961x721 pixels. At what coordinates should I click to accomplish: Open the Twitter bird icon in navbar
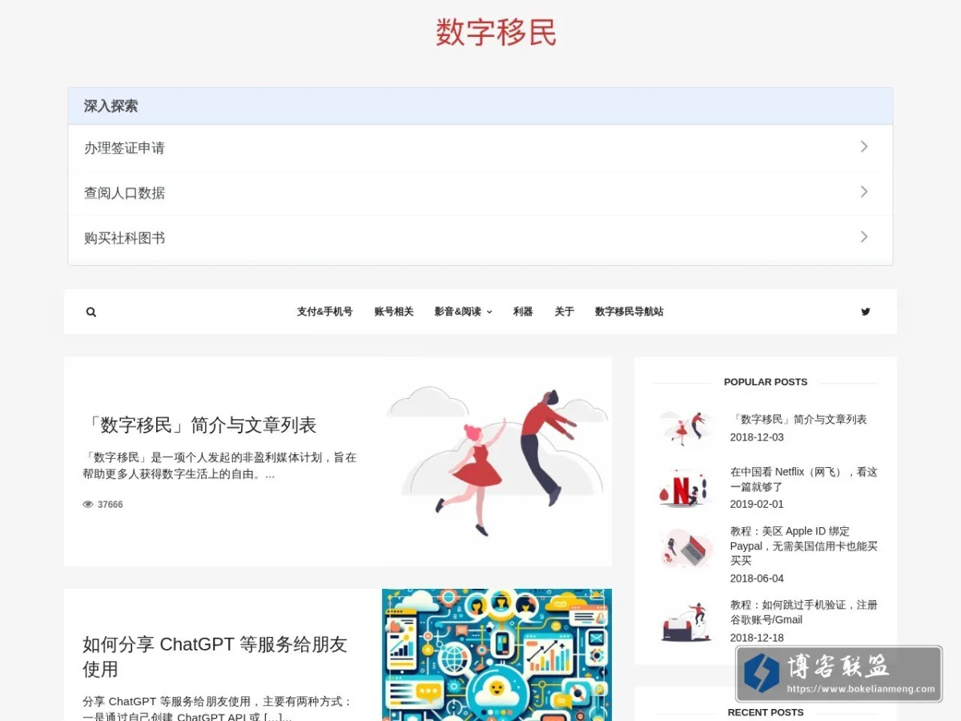[x=866, y=312]
